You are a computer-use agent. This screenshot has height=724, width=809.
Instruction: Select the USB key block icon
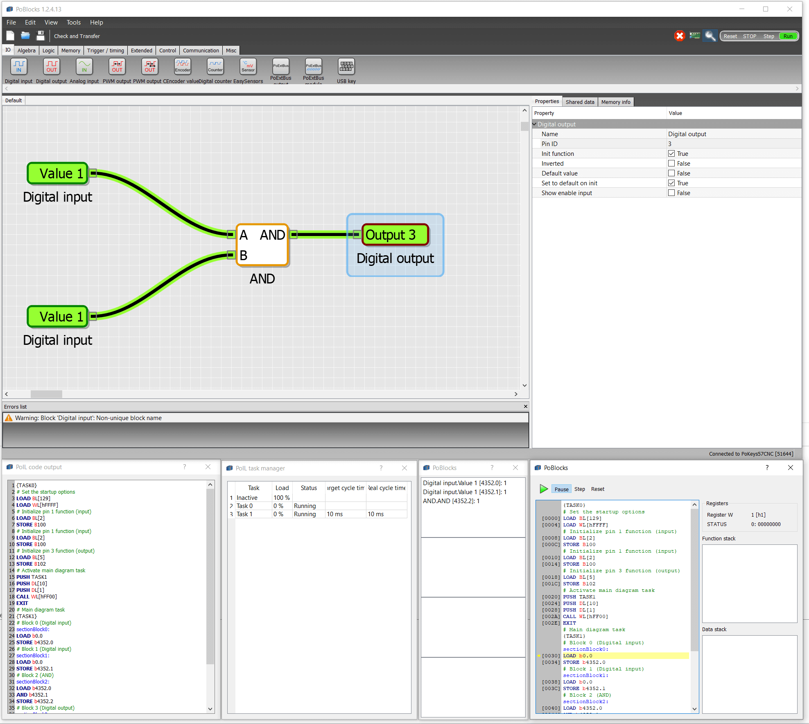click(x=346, y=66)
